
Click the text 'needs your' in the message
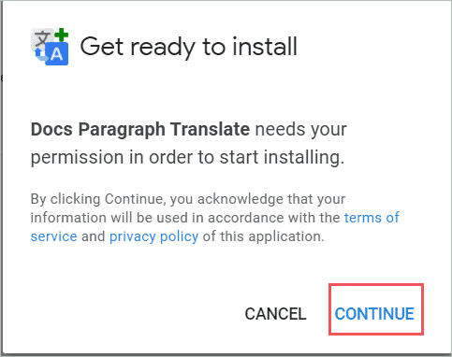click(x=301, y=130)
